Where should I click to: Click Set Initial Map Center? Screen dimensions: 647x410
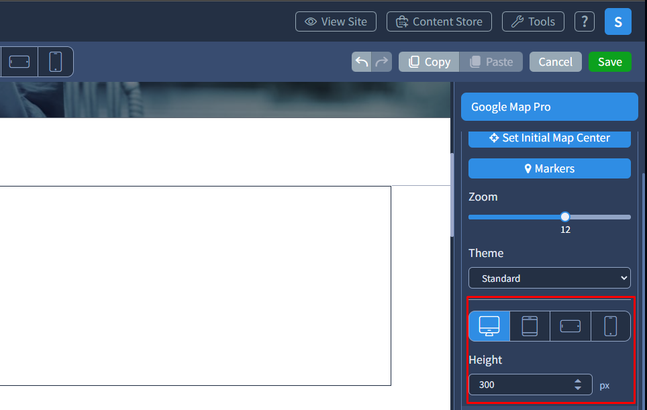click(549, 139)
